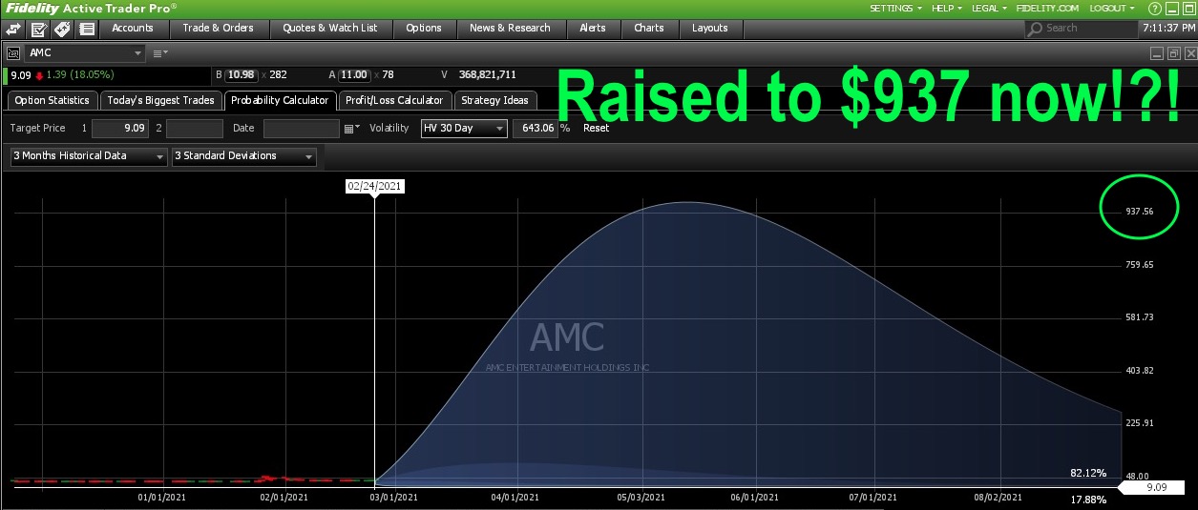Select the Probability Calculator tab
Screen dimensions: 1198x510
(x=280, y=100)
